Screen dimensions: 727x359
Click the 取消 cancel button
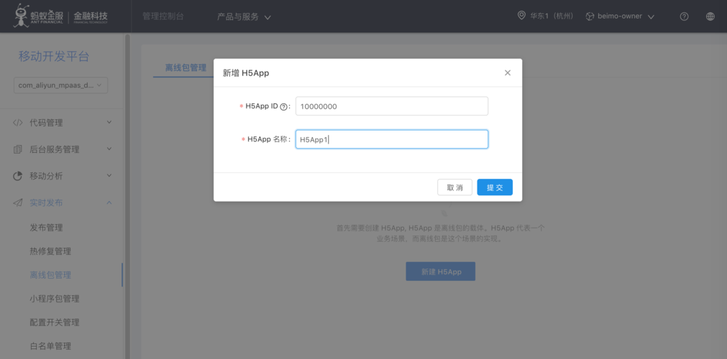pos(454,187)
